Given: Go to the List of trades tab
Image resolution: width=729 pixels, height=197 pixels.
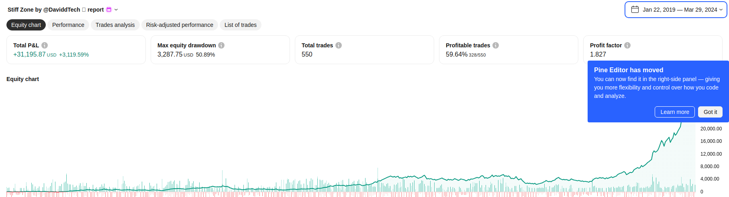Looking at the screenshot, I should [240, 25].
